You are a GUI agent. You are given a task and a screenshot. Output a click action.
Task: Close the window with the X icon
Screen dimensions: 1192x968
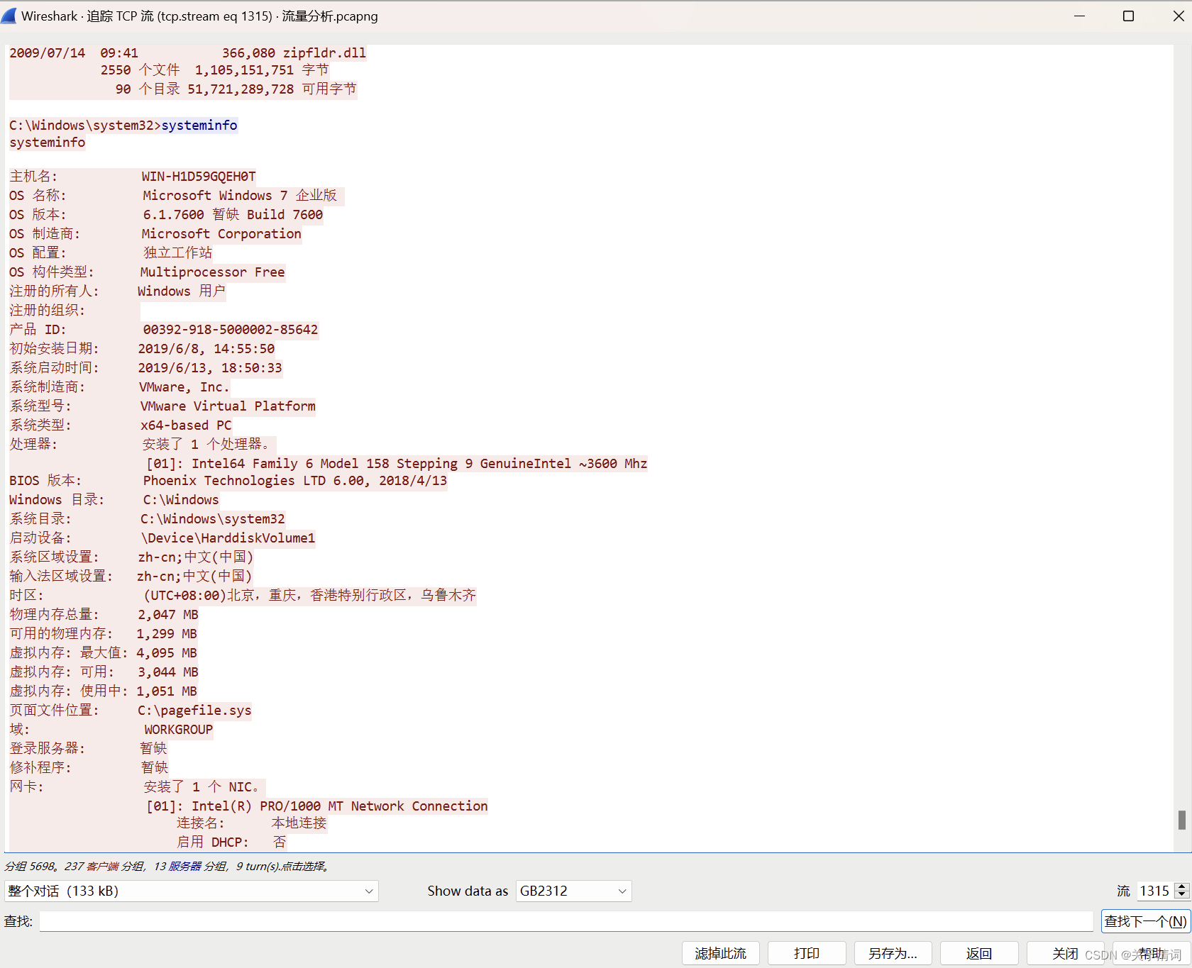(1178, 16)
